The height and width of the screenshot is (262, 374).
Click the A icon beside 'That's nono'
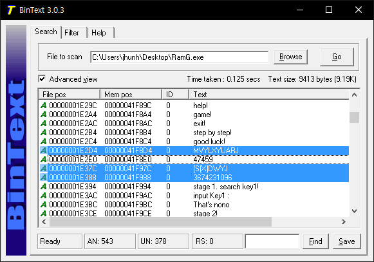click(x=43, y=205)
